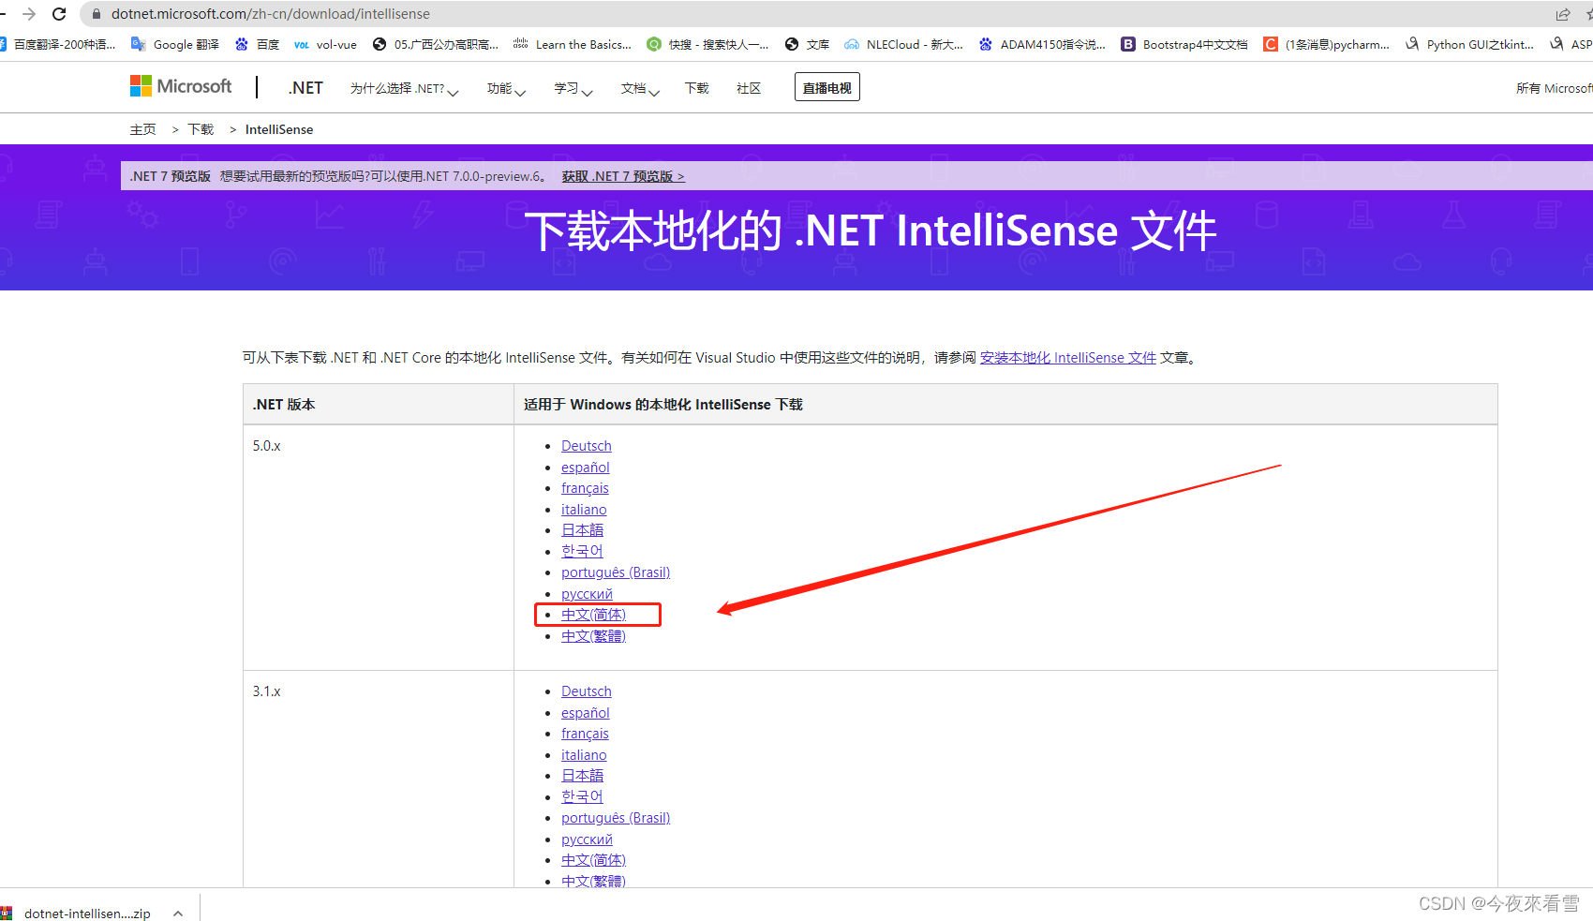
Task: Download русский pack for 3.1.x
Action: [587, 839]
